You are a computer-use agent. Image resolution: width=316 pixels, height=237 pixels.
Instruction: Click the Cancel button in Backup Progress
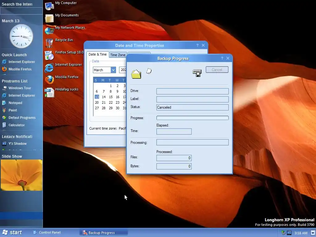click(217, 69)
